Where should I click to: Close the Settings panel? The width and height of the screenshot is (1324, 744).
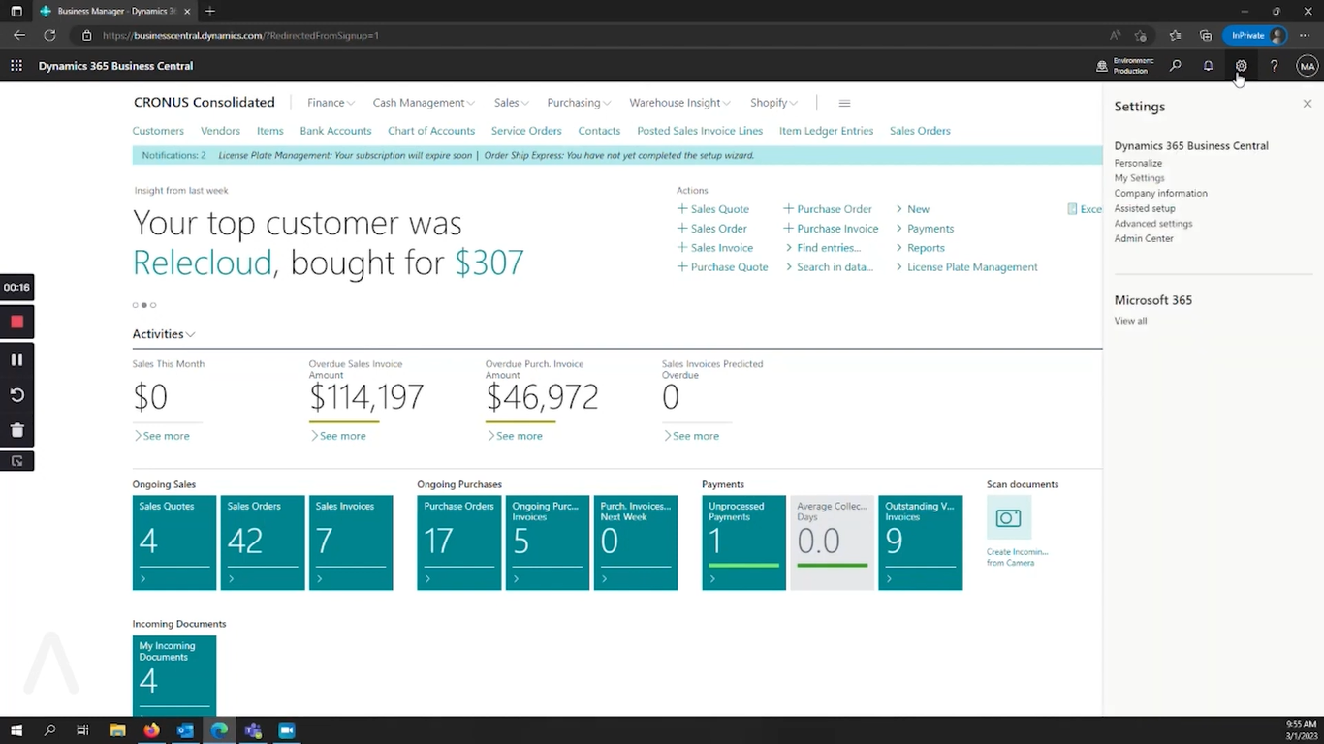click(1307, 104)
